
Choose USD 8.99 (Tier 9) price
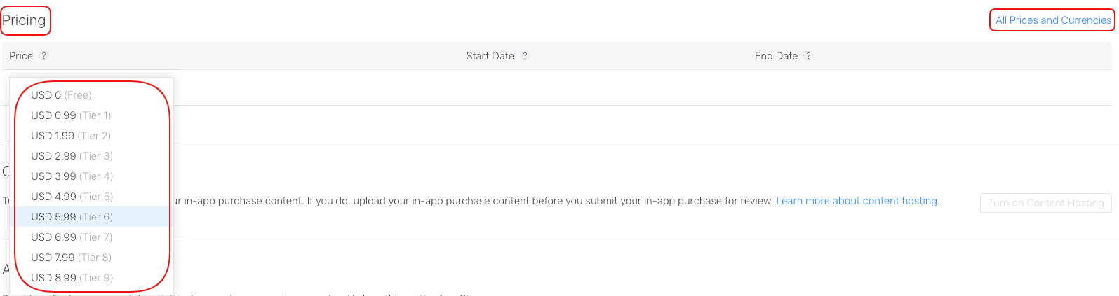point(72,278)
